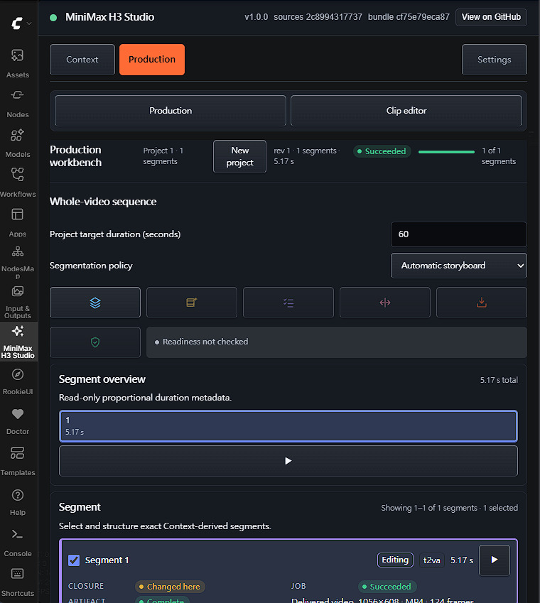Click the split arrows icon button
Screen dimensions: 540x603
pyautogui.click(x=384, y=303)
